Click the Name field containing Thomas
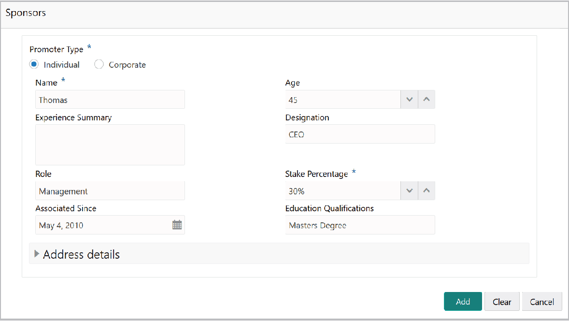The image size is (569, 321). pyautogui.click(x=110, y=99)
